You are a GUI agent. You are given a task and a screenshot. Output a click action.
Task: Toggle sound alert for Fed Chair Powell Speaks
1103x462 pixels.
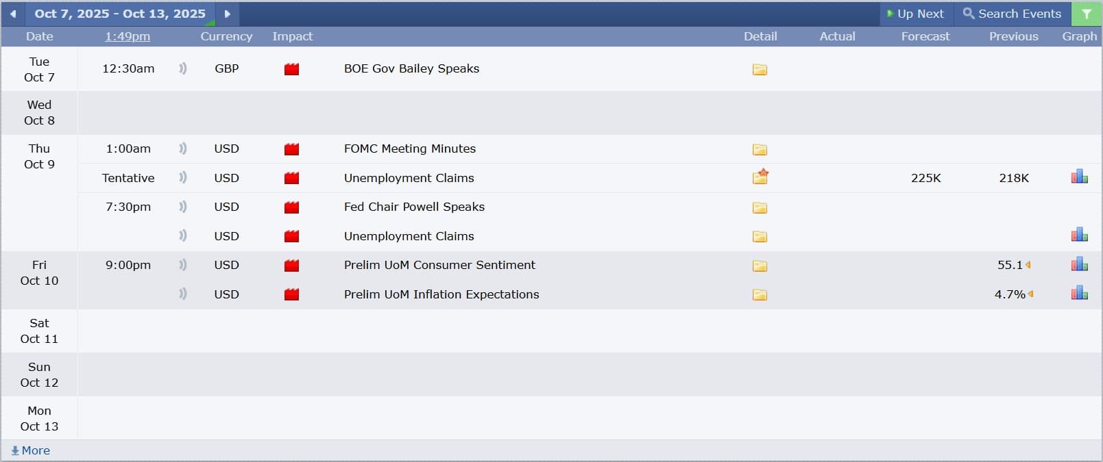coord(182,207)
